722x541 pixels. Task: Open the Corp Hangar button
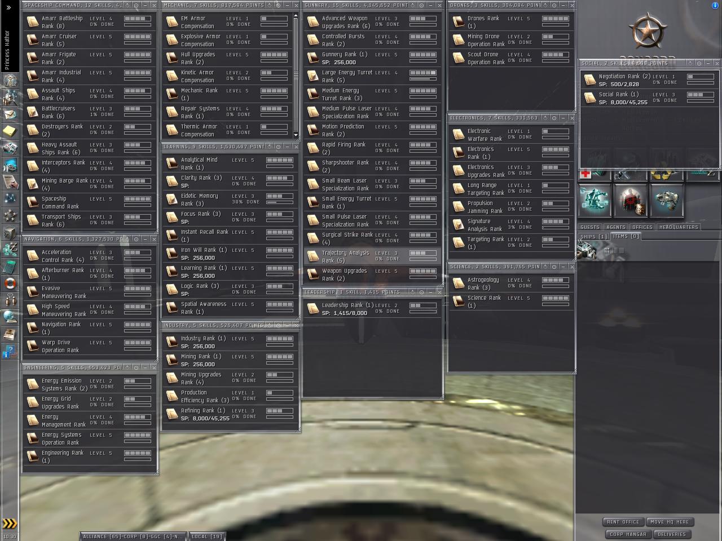628,534
